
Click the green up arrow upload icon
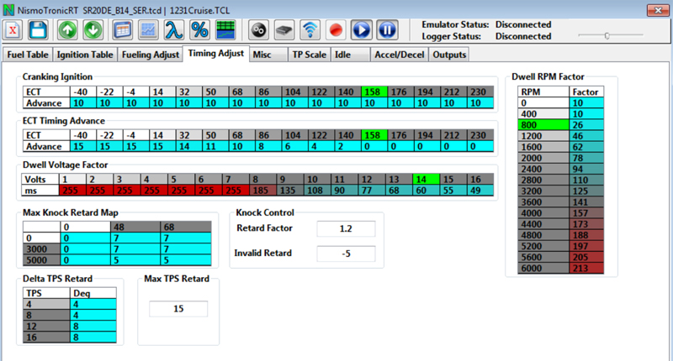[x=68, y=30]
